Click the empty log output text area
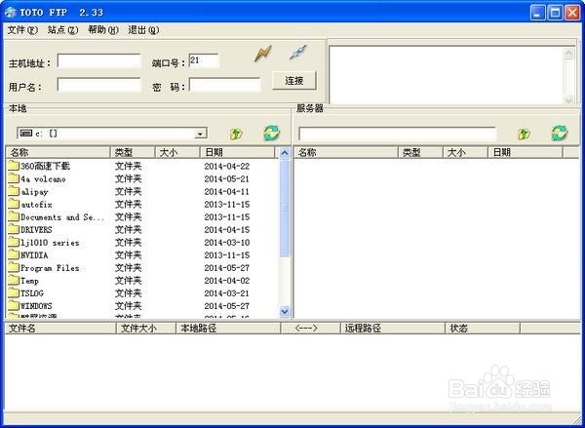Screen dimensions: 585x428 click(447, 75)
